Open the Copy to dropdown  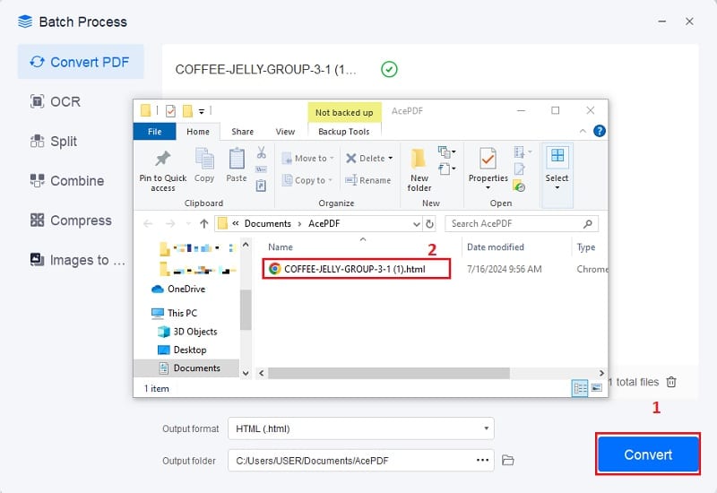coord(307,180)
